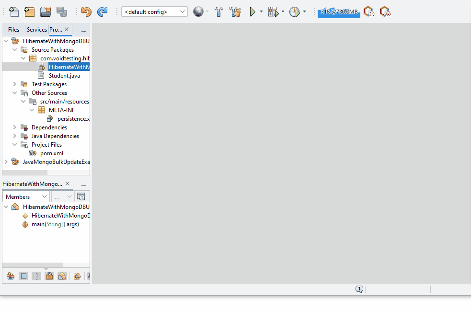Click the Redo arrow icon
This screenshot has width=471, height=311.
103,12
